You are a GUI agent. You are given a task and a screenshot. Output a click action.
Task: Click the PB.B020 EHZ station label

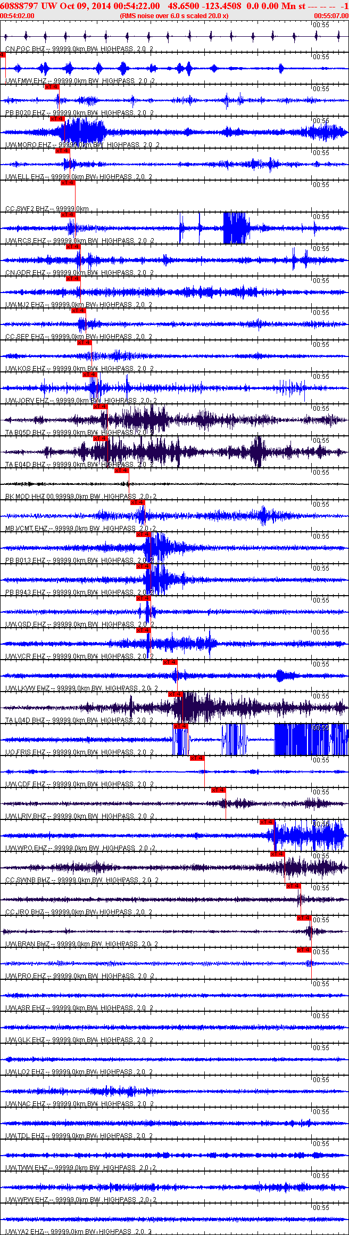tap(79, 113)
